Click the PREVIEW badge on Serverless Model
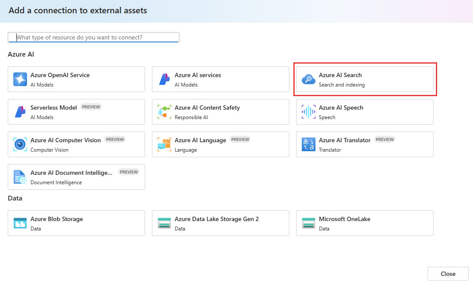Screen dimensions: 473x284 [x=91, y=107]
